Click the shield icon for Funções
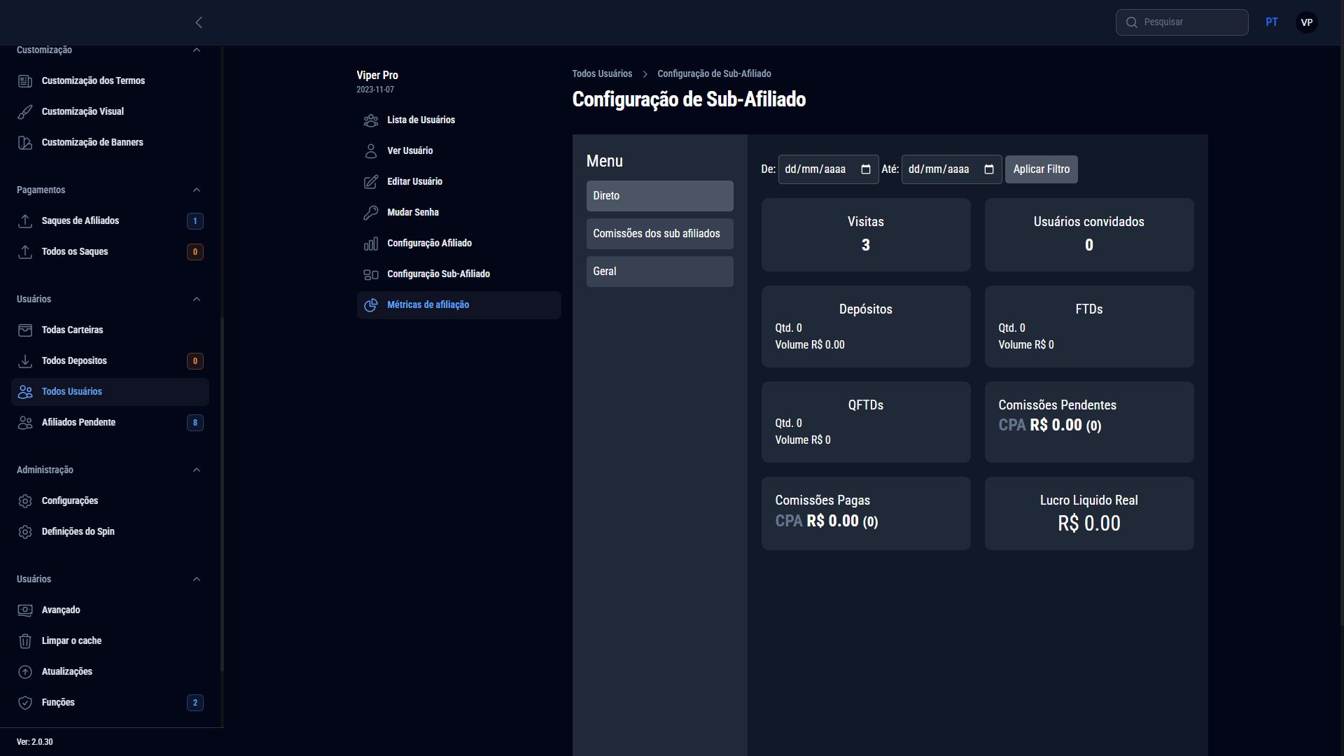 tap(25, 703)
